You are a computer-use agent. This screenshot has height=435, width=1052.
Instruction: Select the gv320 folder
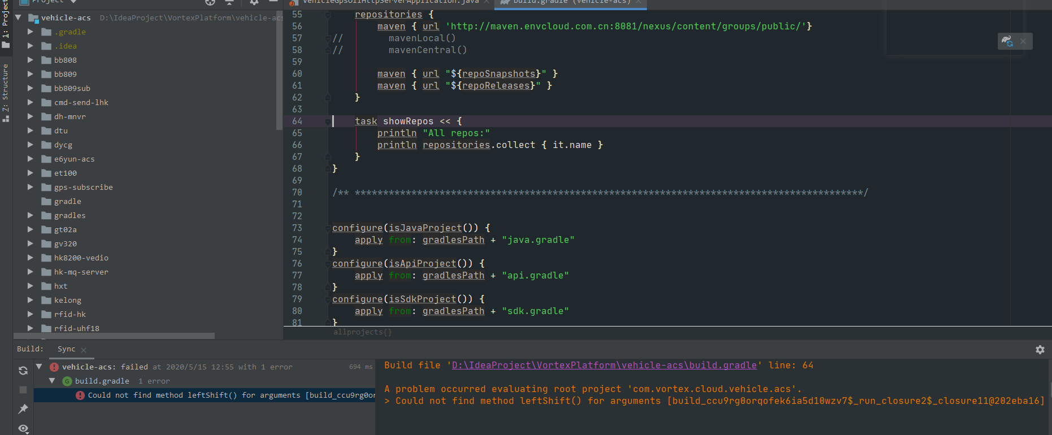66,243
